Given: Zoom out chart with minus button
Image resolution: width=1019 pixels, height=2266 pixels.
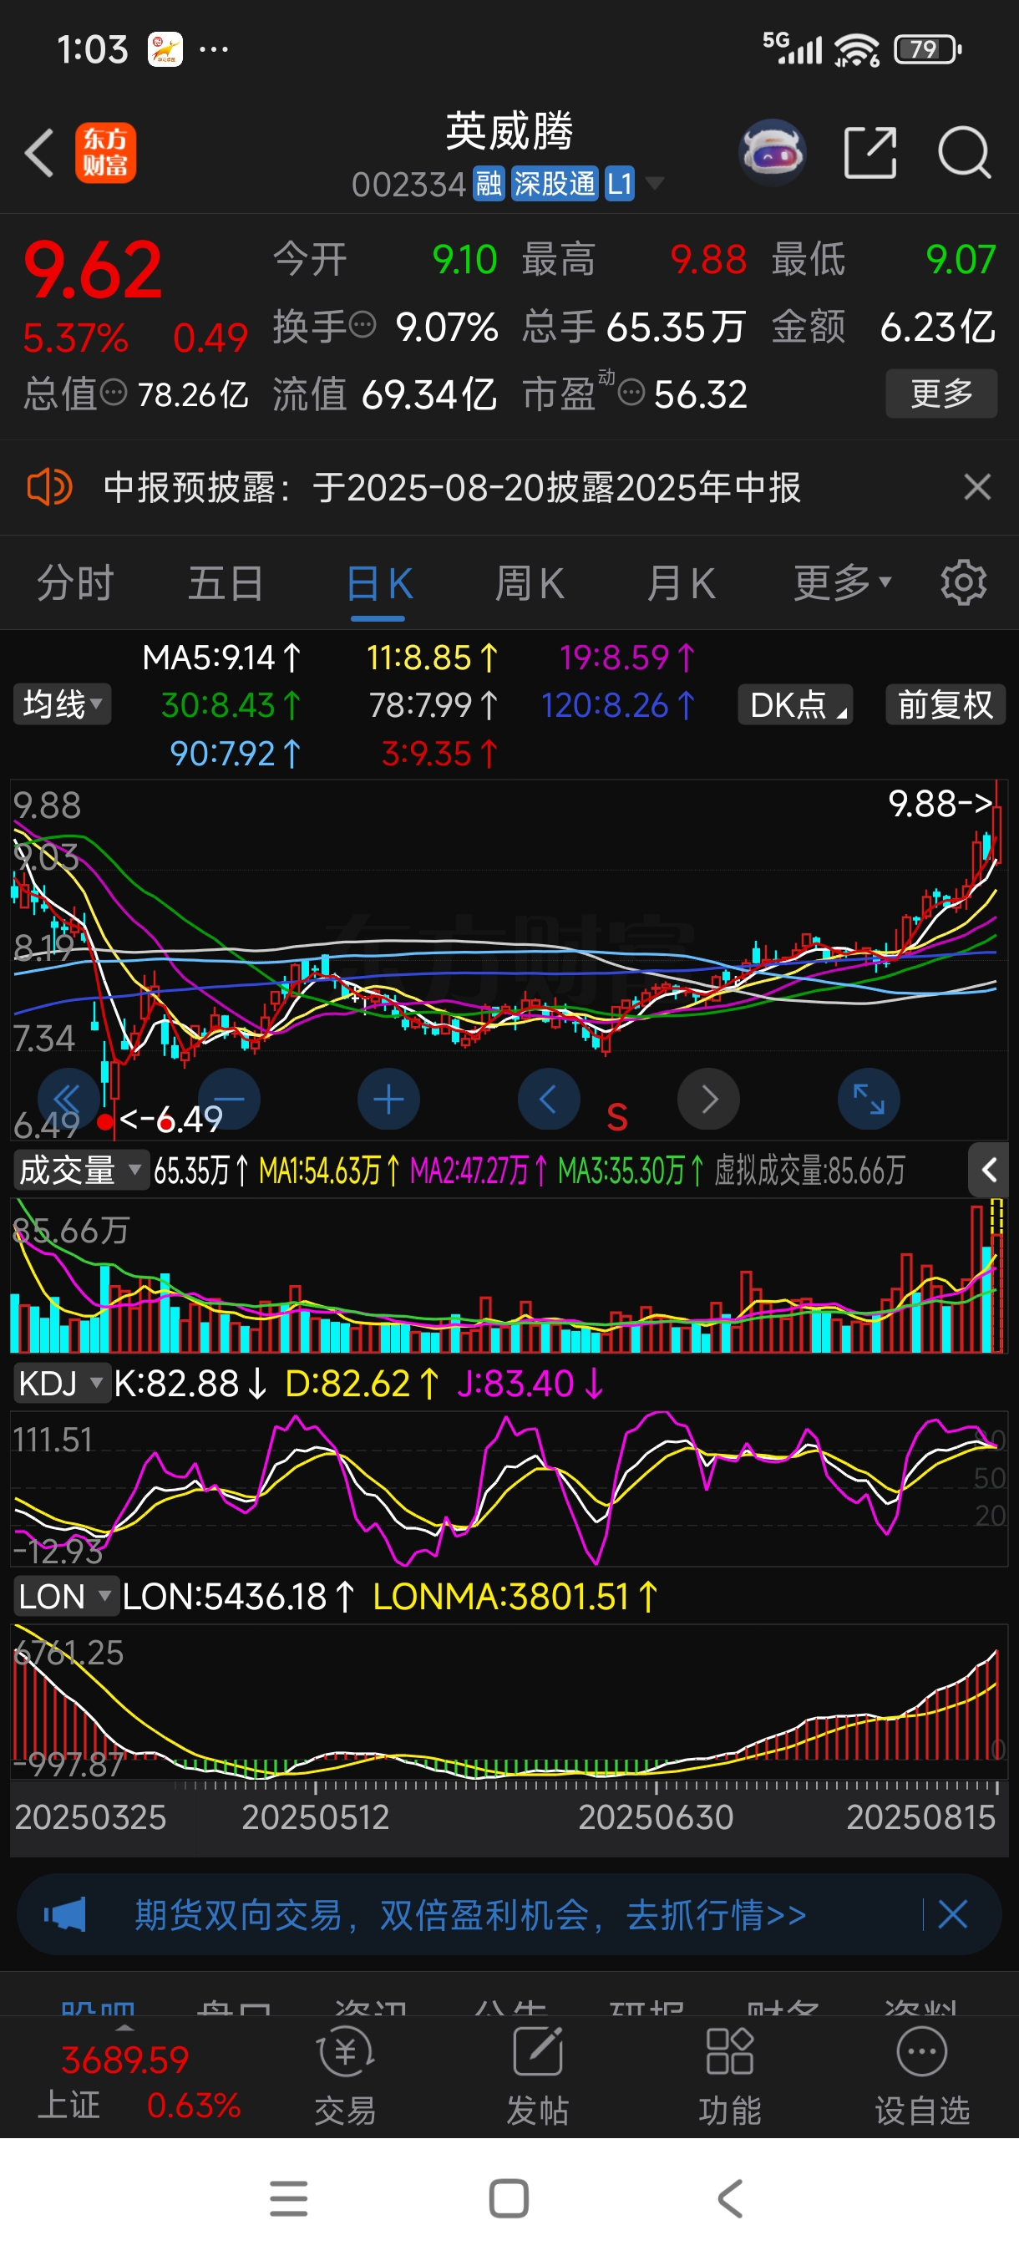Looking at the screenshot, I should tap(230, 1099).
